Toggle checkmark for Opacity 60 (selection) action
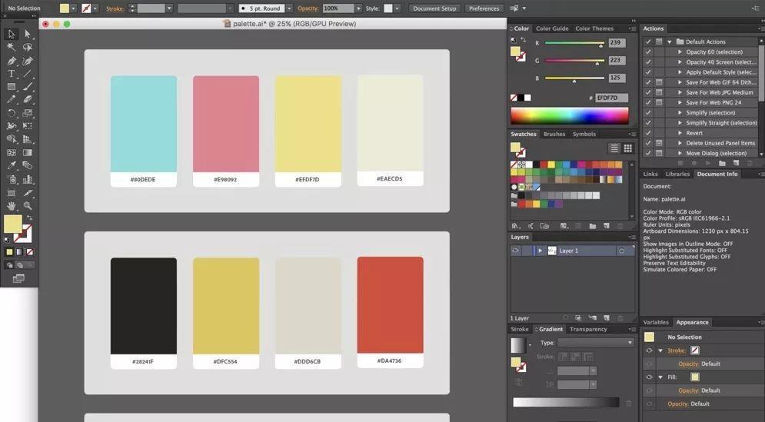Screen dimensions: 765x422 point(648,52)
